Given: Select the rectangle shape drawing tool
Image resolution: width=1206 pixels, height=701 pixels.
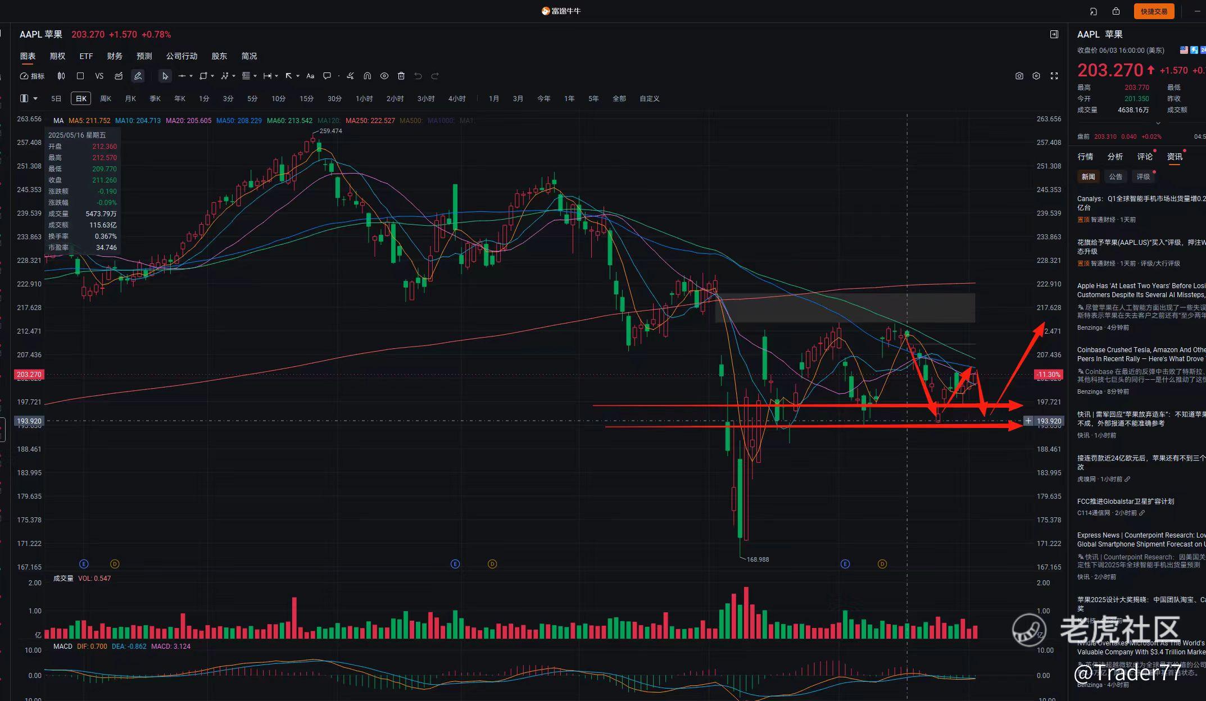Looking at the screenshot, I should [x=203, y=76].
